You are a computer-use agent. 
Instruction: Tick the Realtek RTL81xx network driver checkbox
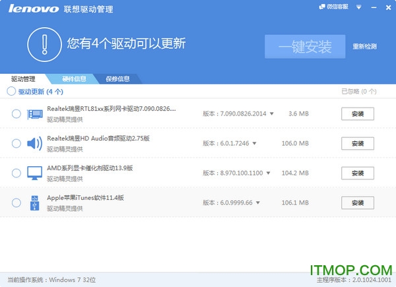(16, 114)
